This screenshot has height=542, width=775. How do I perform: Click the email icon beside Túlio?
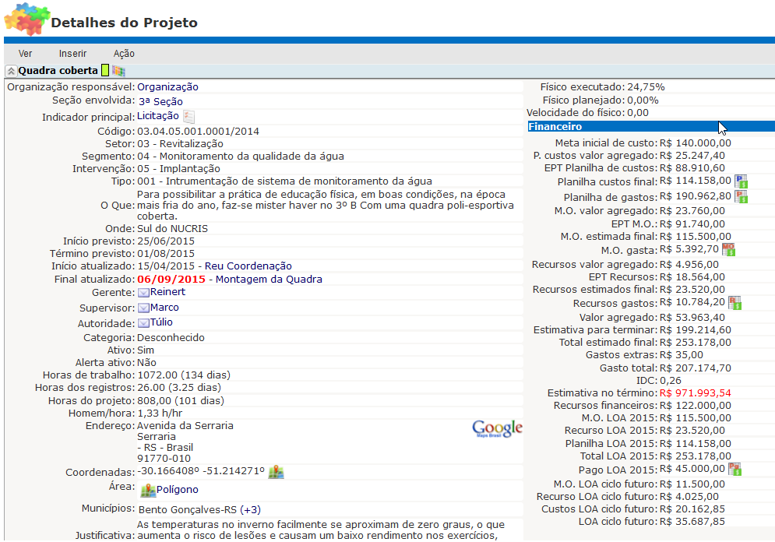[x=143, y=323]
